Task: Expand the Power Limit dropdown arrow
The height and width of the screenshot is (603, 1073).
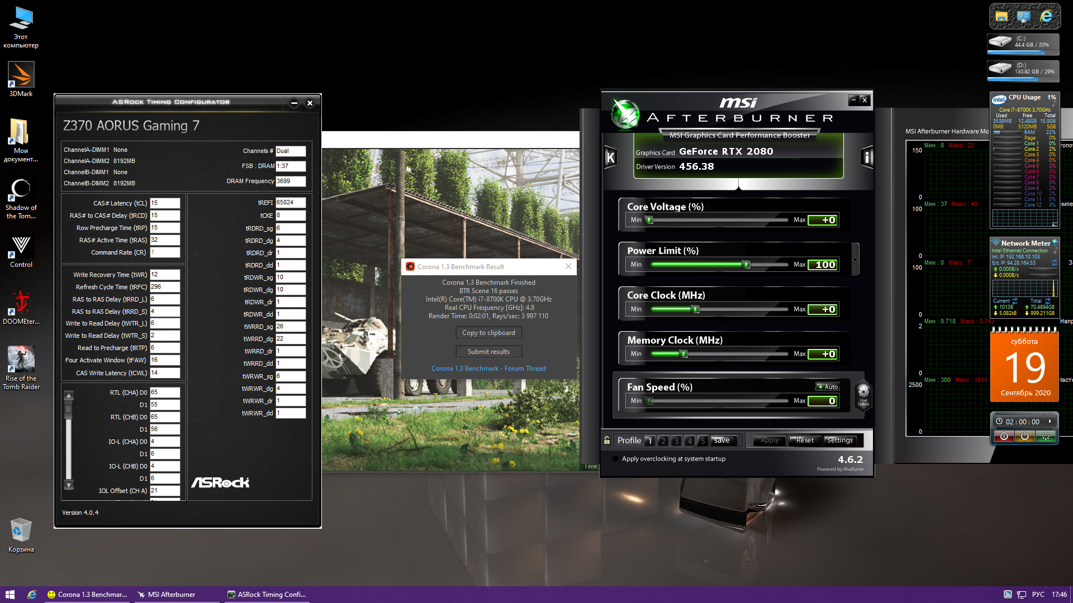Action: 855,260
